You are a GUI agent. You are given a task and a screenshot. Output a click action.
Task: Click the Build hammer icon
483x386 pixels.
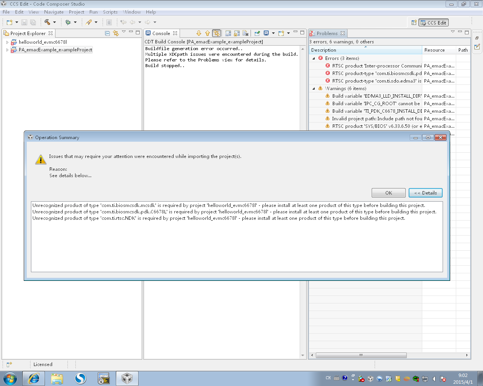[47, 22]
